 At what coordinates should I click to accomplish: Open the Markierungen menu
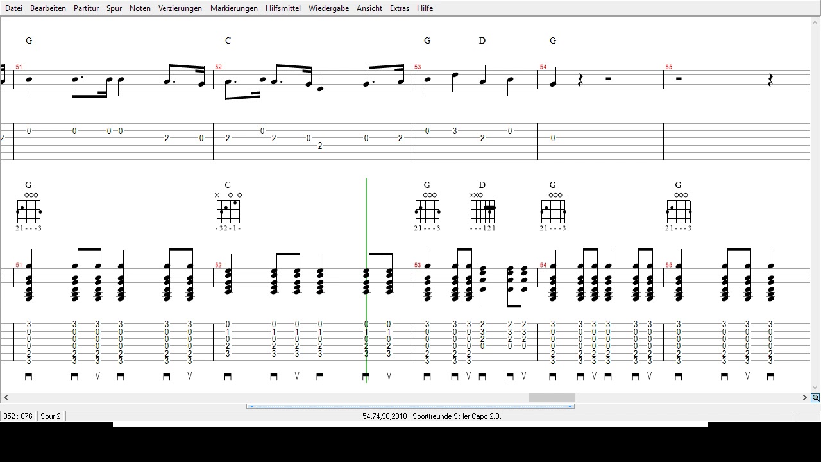(234, 8)
